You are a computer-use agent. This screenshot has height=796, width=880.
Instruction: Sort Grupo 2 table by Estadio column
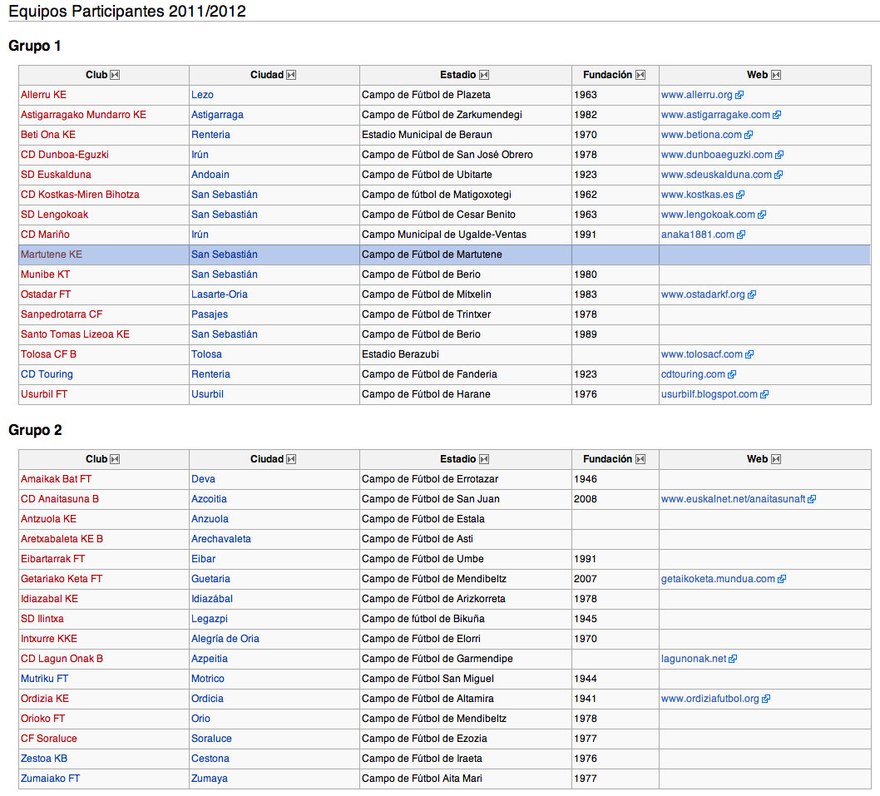coord(484,459)
